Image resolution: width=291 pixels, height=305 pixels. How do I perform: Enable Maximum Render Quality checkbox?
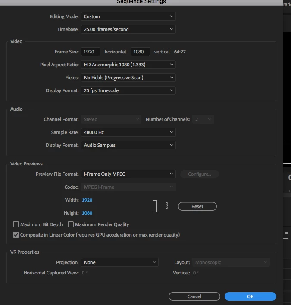pyautogui.click(x=71, y=224)
